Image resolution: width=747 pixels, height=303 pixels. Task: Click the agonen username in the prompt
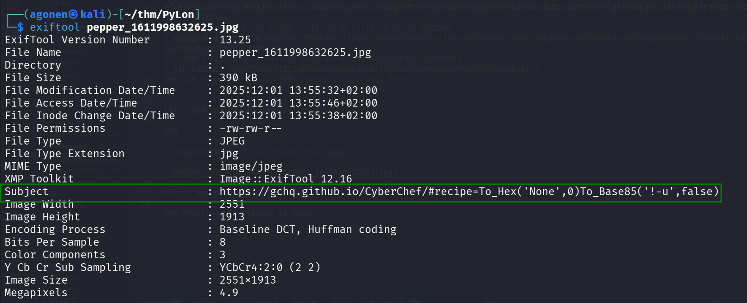point(48,14)
